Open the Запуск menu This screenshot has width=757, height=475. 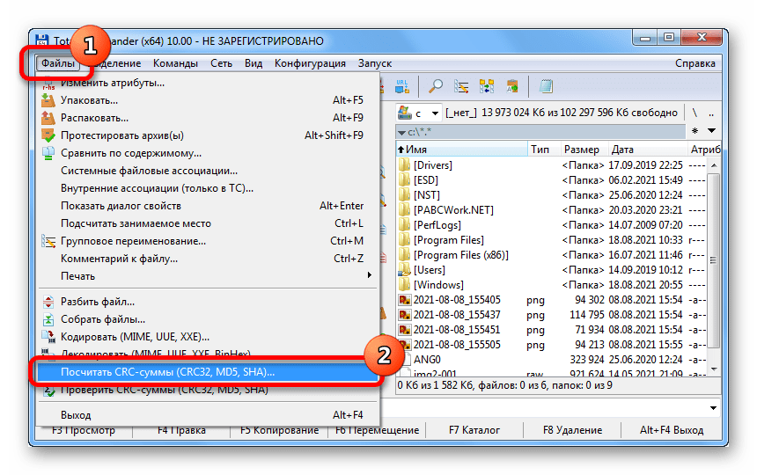coord(375,63)
